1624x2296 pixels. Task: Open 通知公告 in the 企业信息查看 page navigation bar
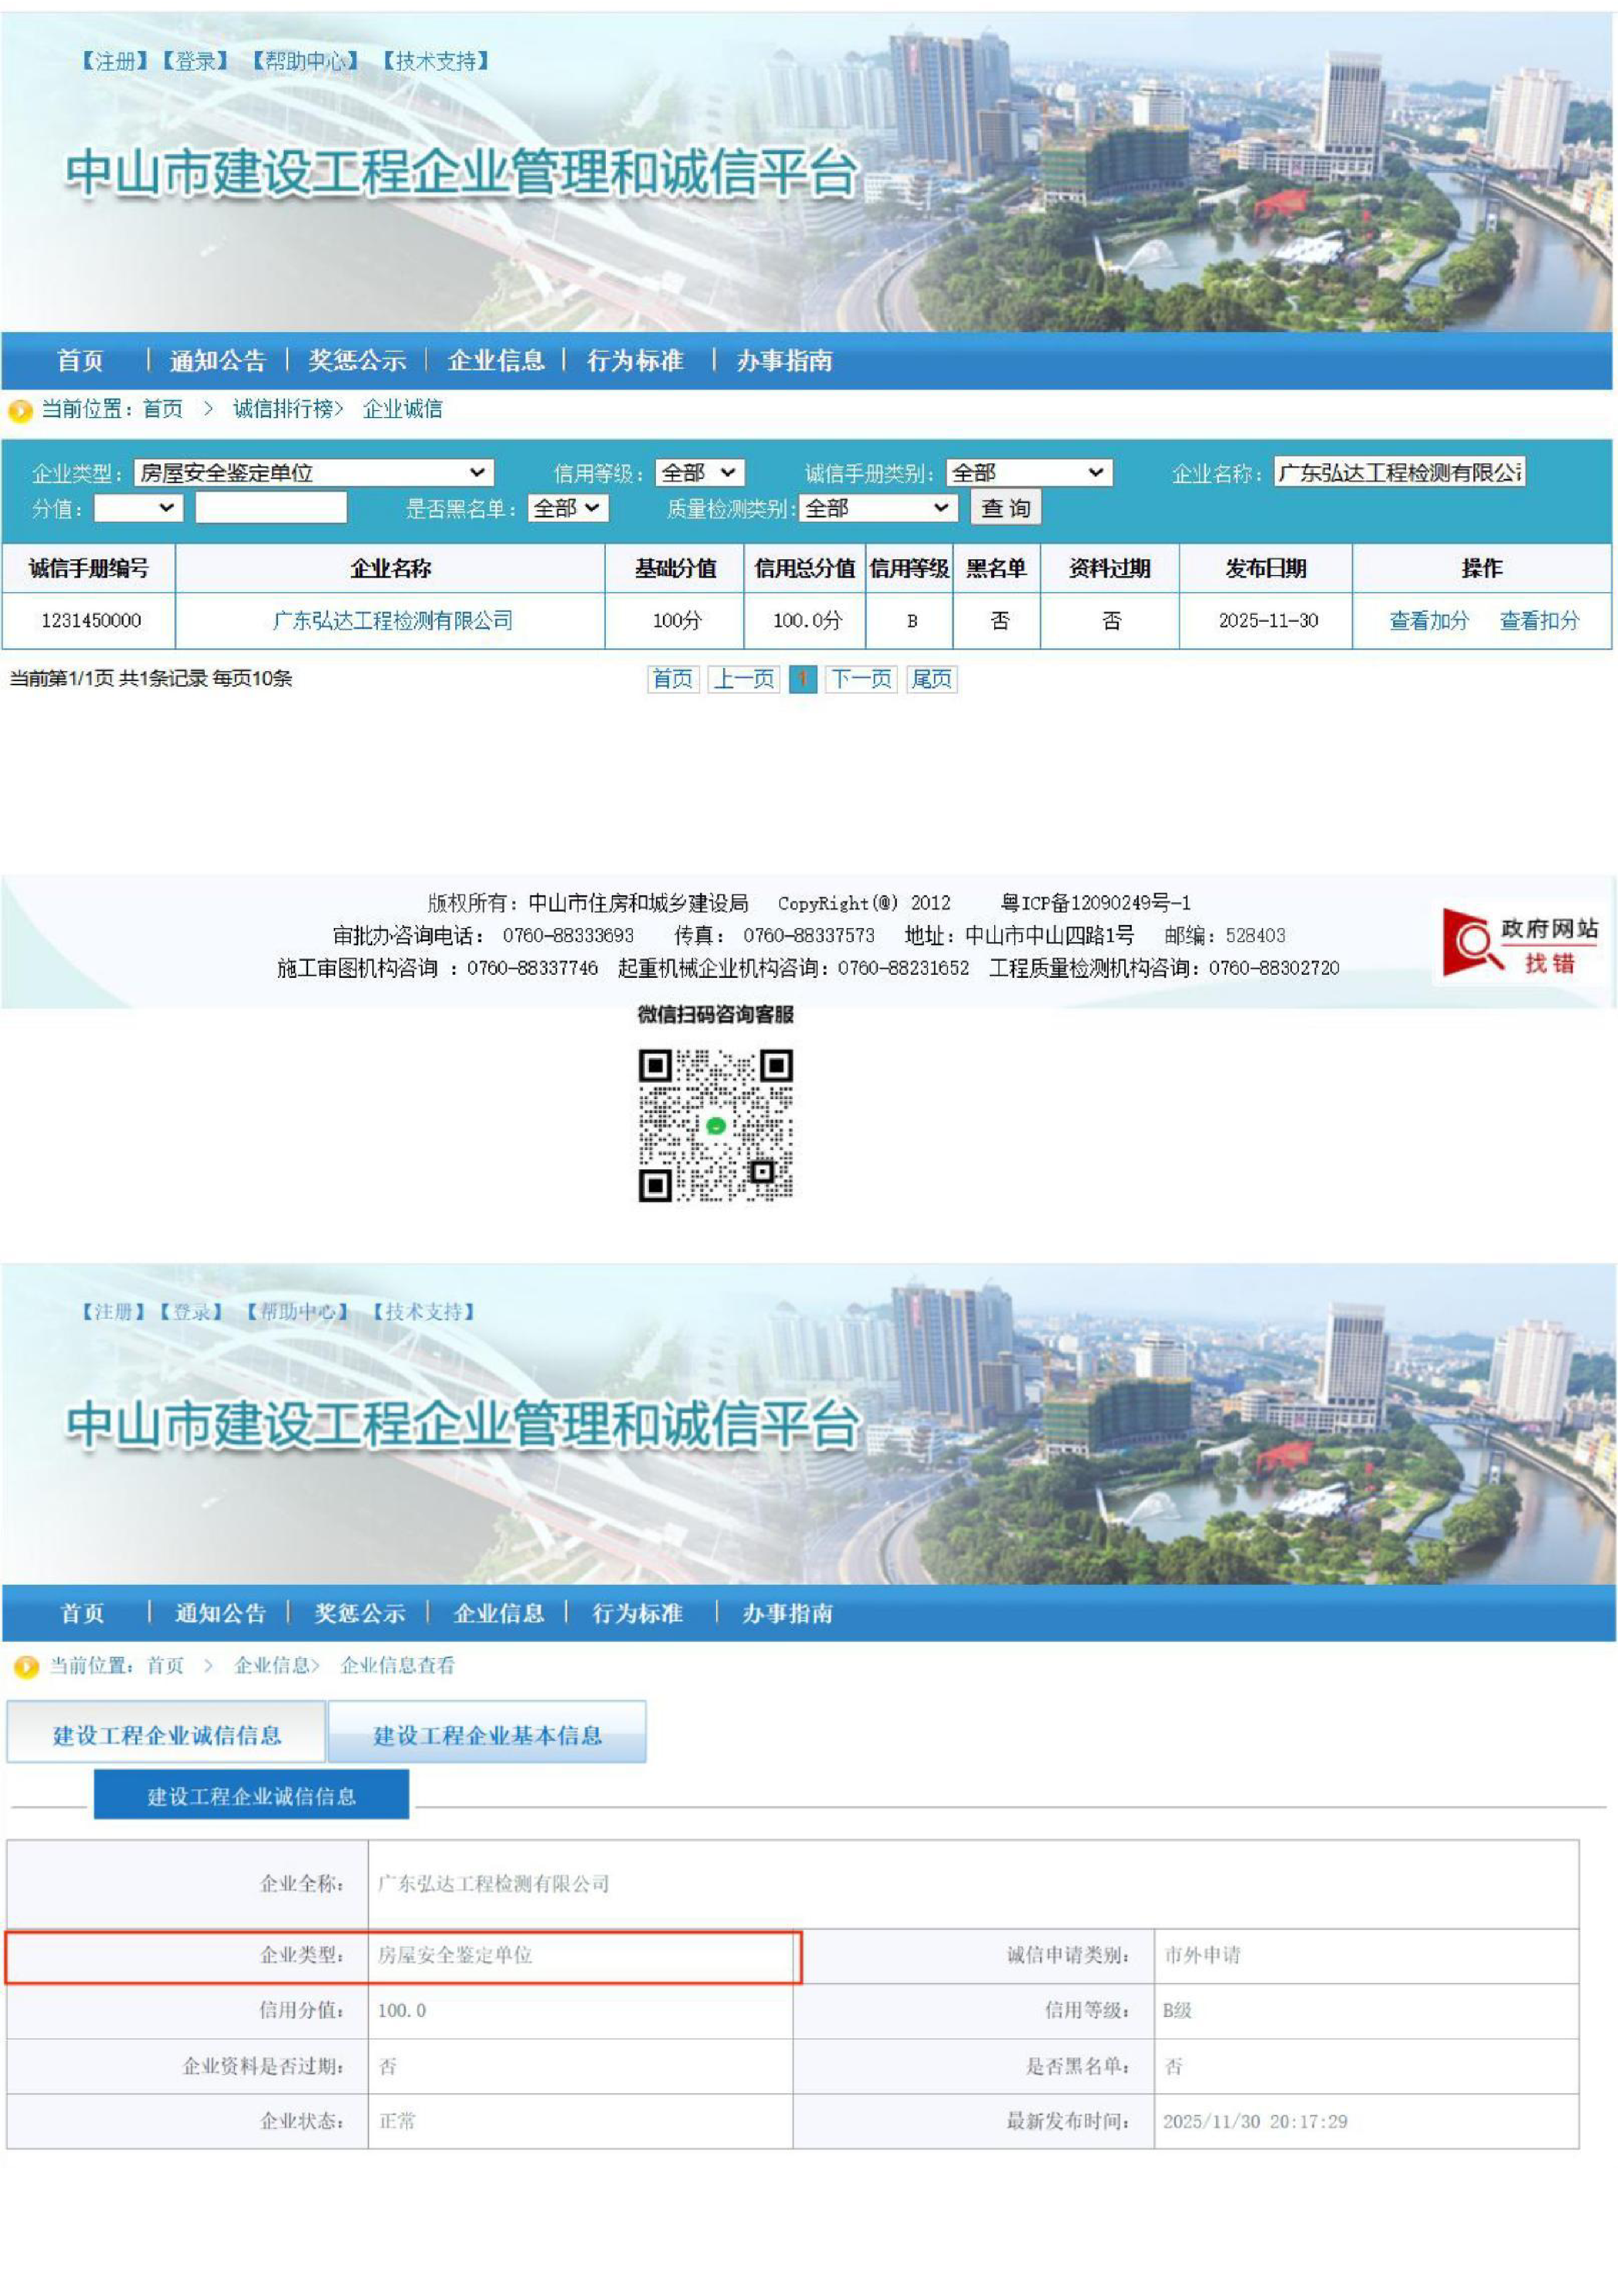220,1613
